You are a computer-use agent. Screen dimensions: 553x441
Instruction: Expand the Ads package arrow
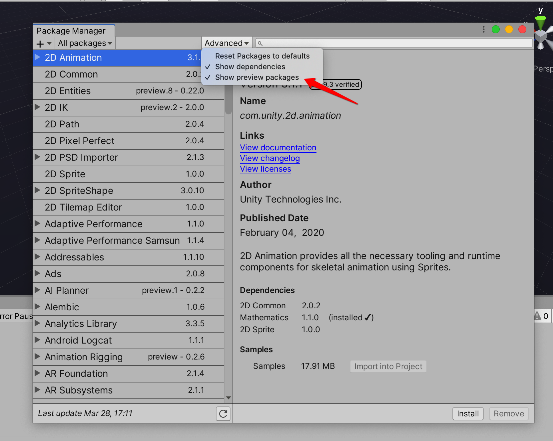[x=38, y=273]
